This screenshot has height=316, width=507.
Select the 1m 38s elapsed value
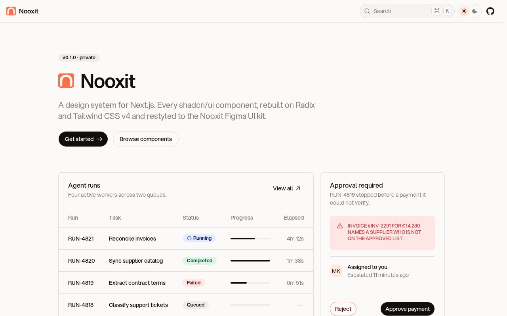(x=295, y=261)
